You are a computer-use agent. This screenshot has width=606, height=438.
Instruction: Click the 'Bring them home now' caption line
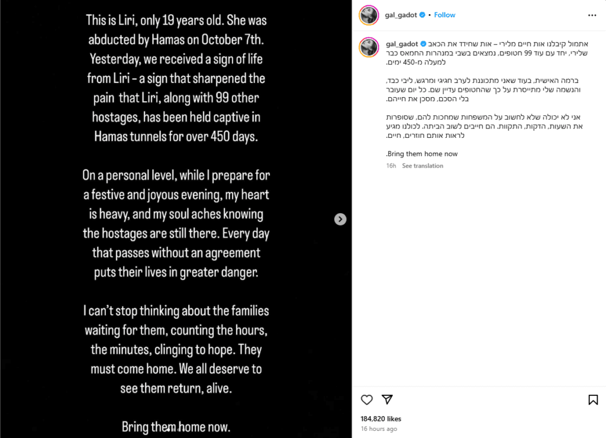(x=422, y=154)
